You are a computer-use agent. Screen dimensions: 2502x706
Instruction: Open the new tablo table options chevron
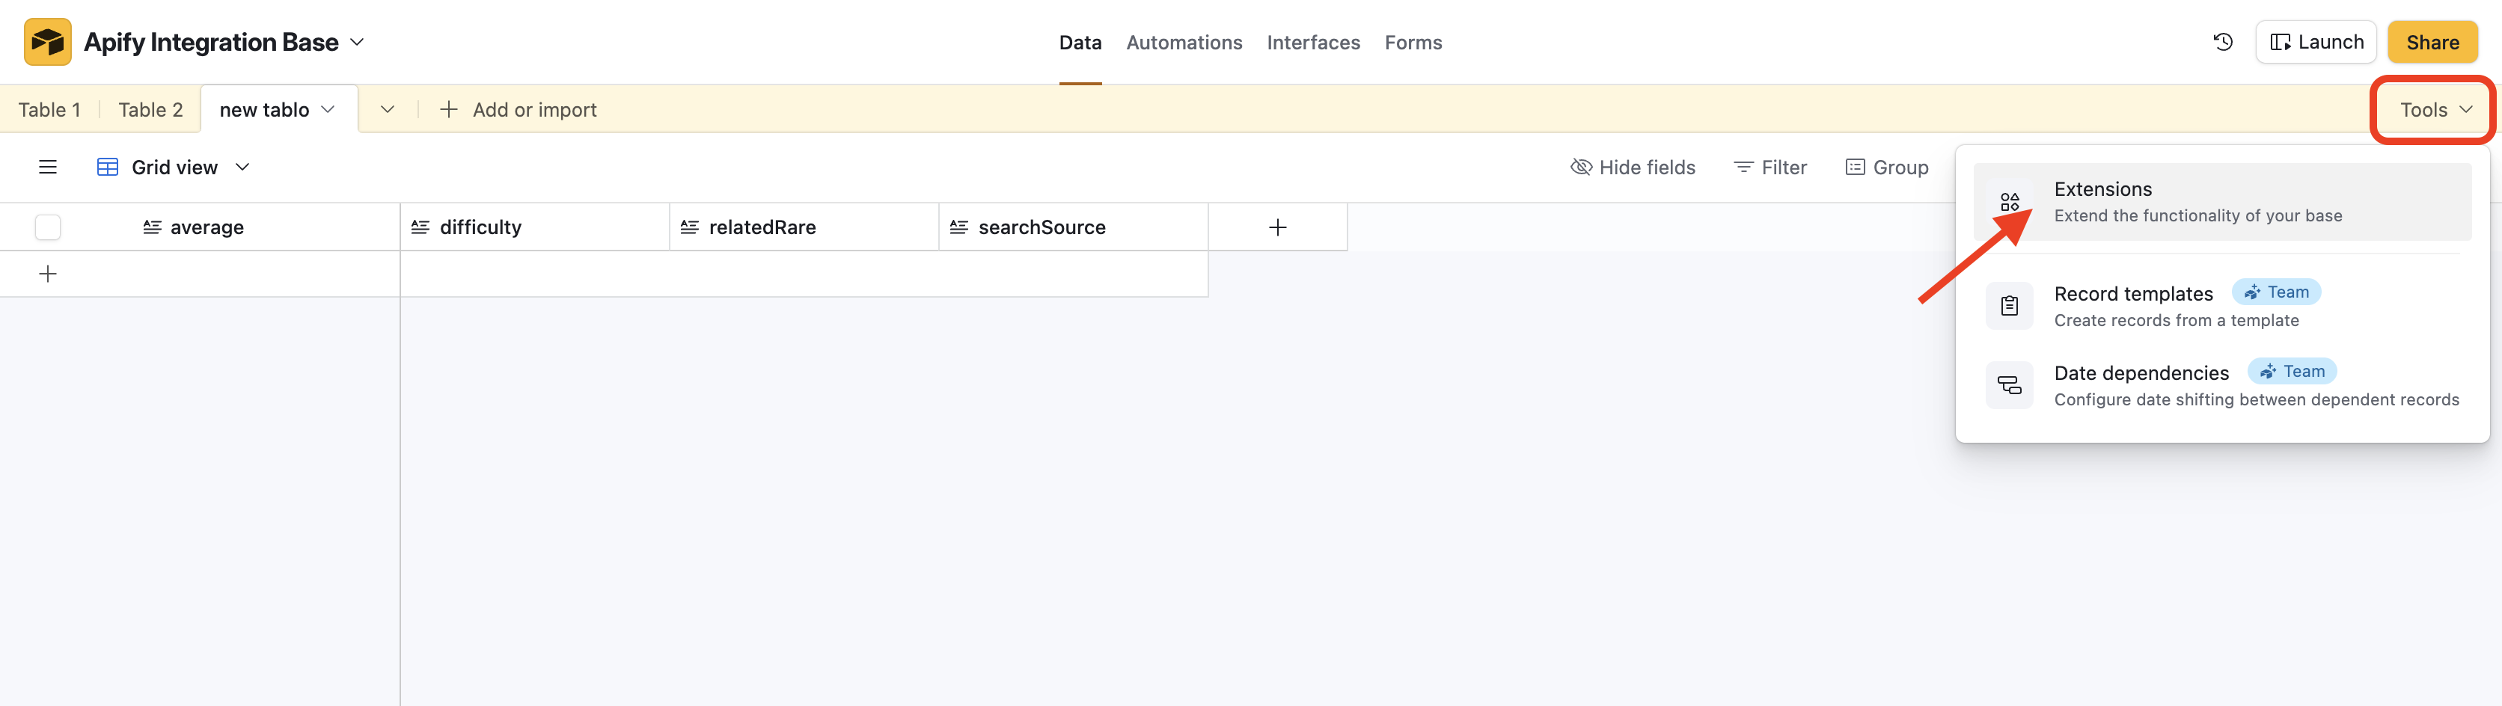click(327, 108)
